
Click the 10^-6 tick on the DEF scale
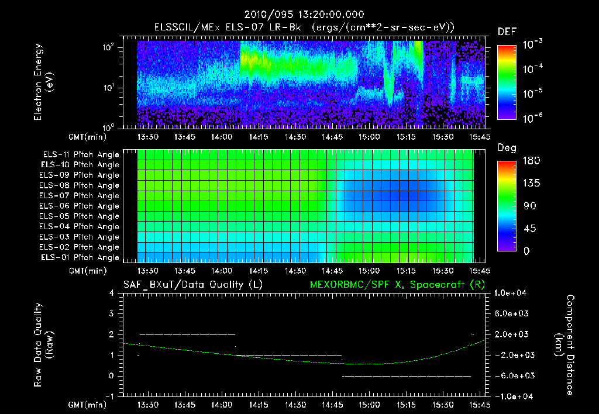[x=533, y=118]
